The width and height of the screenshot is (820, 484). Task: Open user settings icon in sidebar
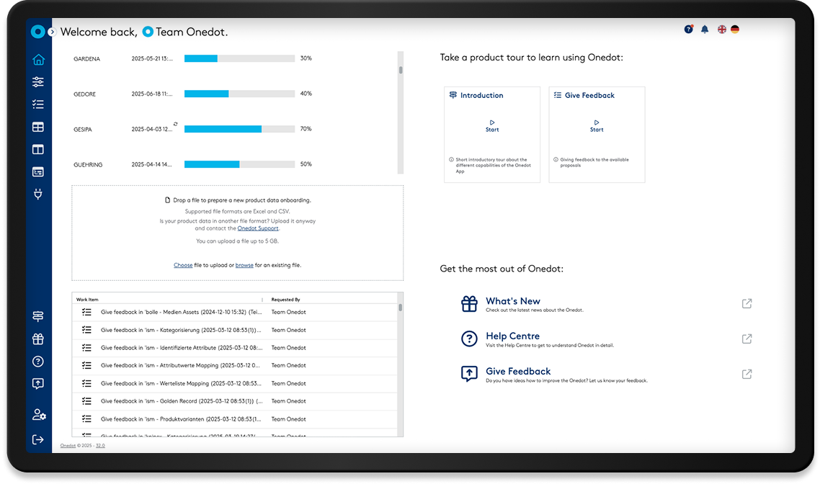pyautogui.click(x=39, y=414)
